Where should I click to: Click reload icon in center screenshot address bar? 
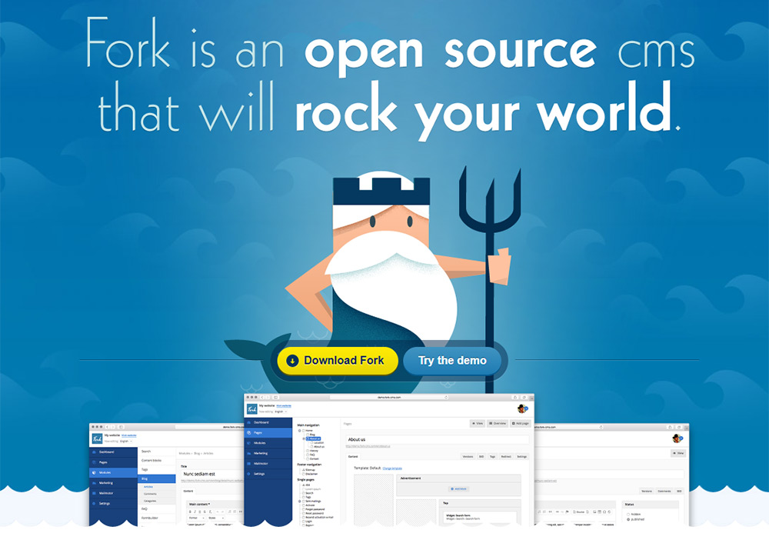point(445,397)
